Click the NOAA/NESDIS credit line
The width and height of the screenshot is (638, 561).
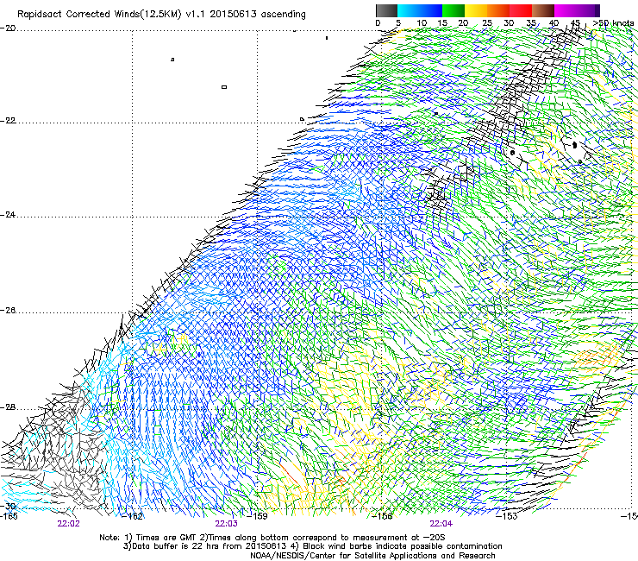[372, 556]
